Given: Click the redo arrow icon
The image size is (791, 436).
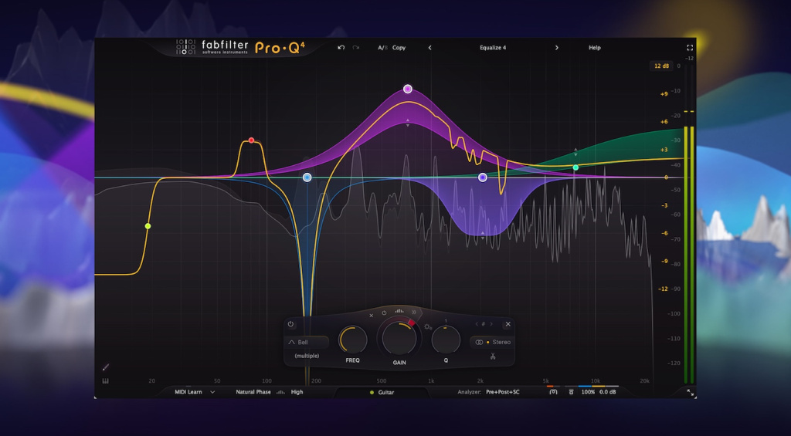Looking at the screenshot, I should pos(356,47).
